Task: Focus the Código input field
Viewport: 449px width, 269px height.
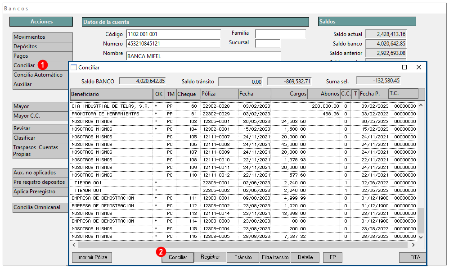Action: point(173,34)
